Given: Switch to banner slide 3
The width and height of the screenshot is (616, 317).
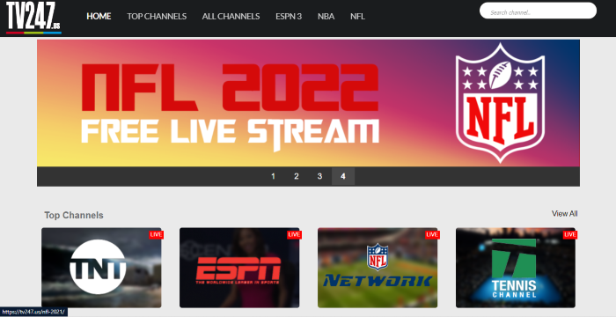Looking at the screenshot, I should [x=319, y=176].
